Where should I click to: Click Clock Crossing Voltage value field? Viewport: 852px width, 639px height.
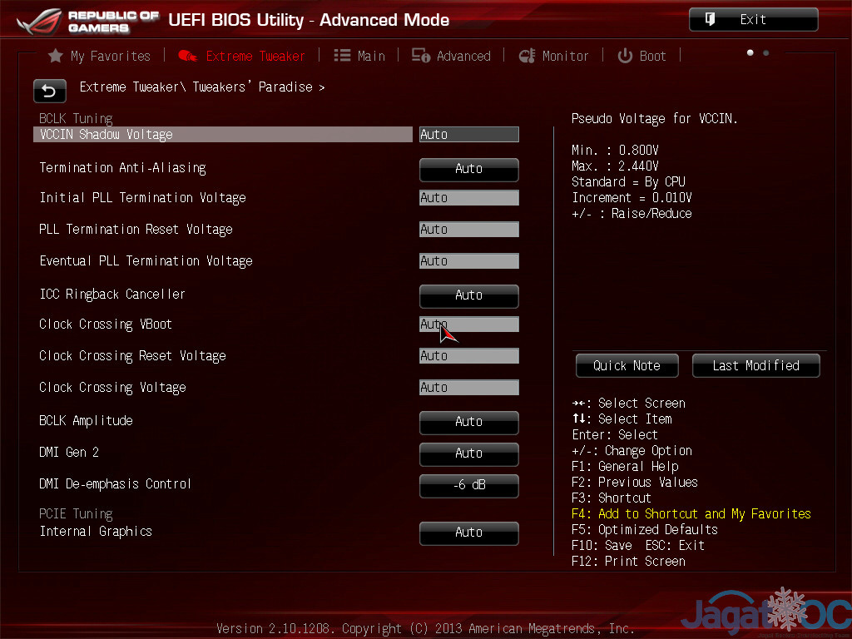click(x=469, y=388)
